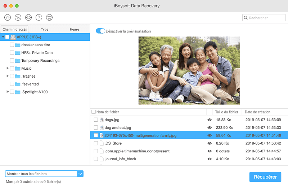This screenshot has width=288, height=187.
Task: Click the eye icon beside .DS_Store
Action: point(210,143)
